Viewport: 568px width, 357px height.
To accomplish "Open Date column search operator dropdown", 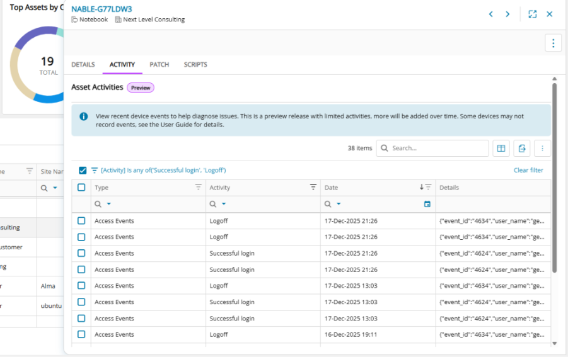I will (339, 204).
